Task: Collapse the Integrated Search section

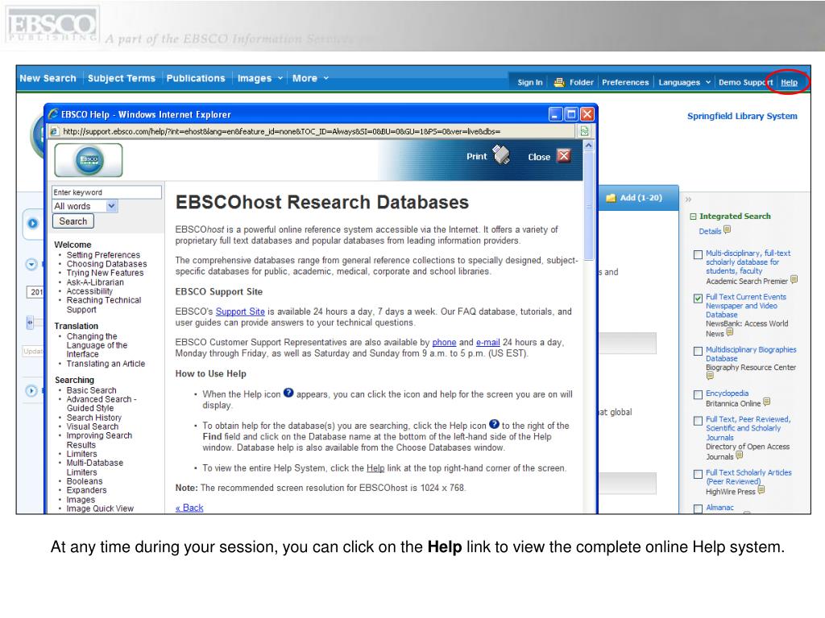Action: [x=693, y=216]
